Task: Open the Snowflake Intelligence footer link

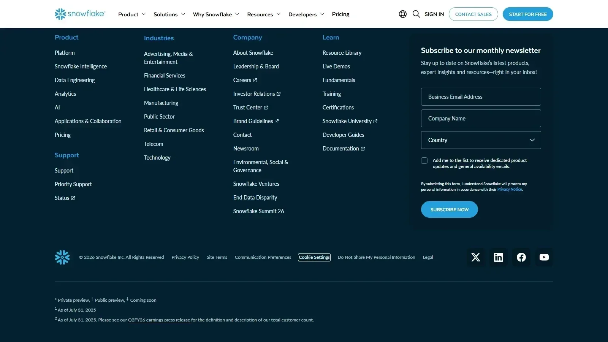Action: click(x=81, y=66)
